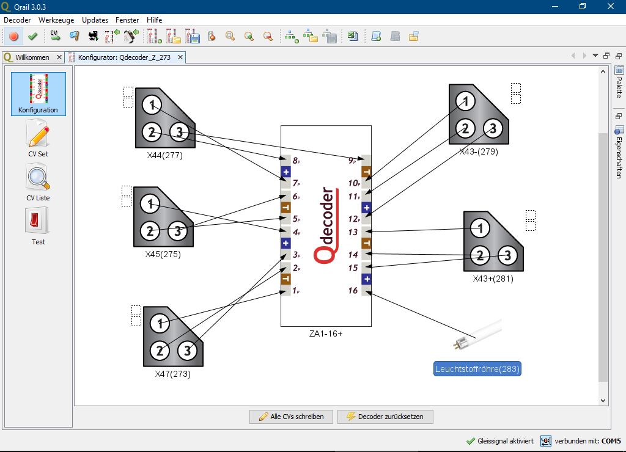This screenshot has height=452, width=626.
Task: Open the Updates menu
Action: click(x=95, y=20)
